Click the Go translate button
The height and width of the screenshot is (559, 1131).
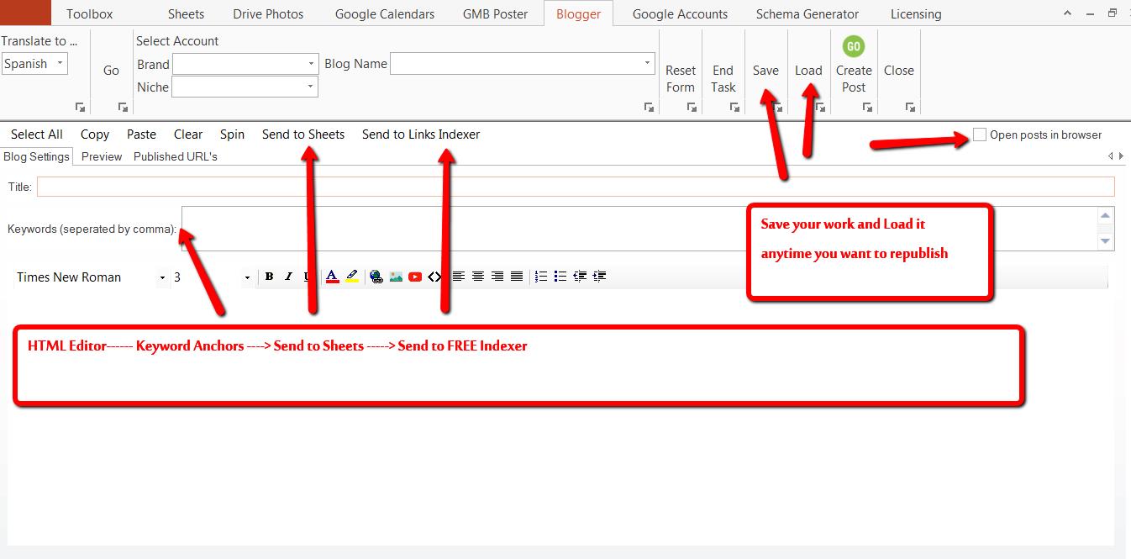pos(111,71)
